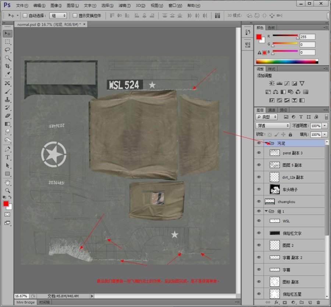Switch to the 通道 tab
331x307 pixels.
tap(271, 110)
